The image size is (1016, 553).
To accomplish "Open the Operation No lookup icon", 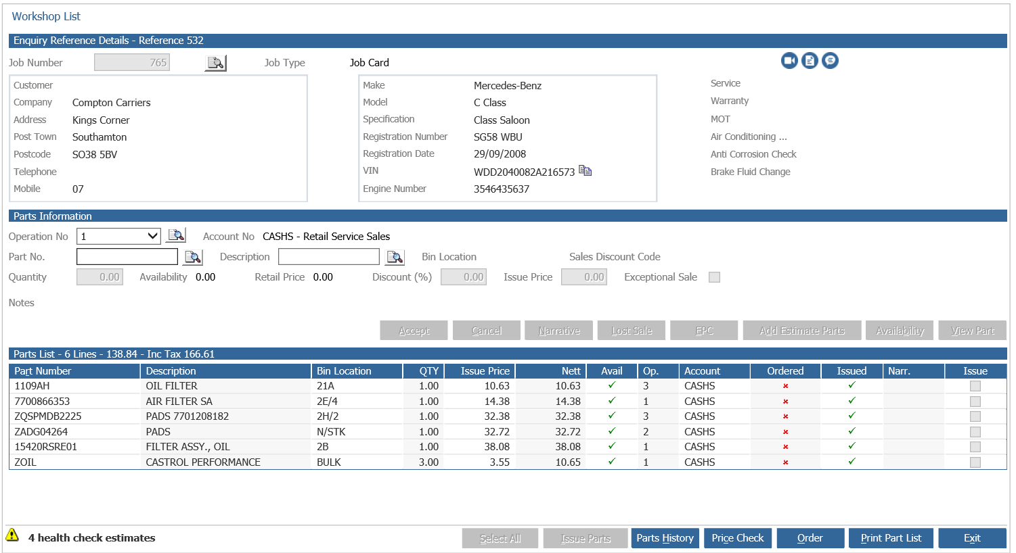I will (175, 235).
